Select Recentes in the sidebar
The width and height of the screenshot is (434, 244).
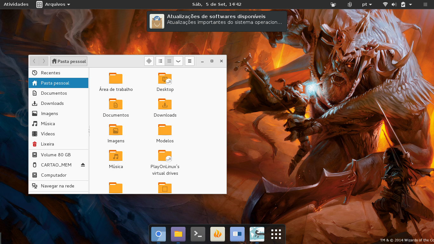(58, 73)
